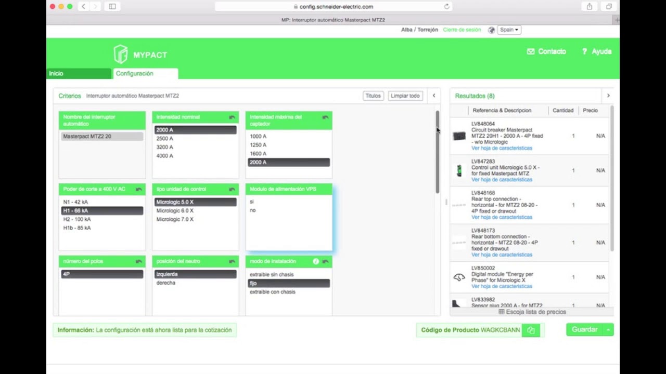Show all Safari tabs
Image resolution: width=666 pixels, height=374 pixels.
[608, 7]
